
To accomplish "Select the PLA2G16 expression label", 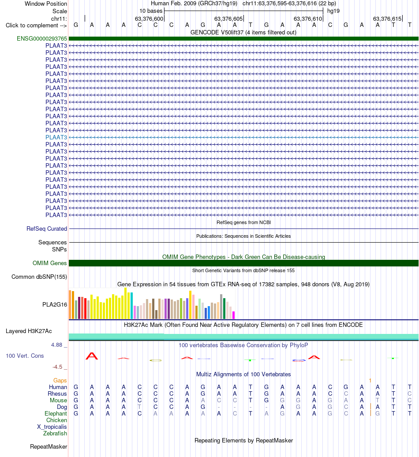I will click(55, 304).
